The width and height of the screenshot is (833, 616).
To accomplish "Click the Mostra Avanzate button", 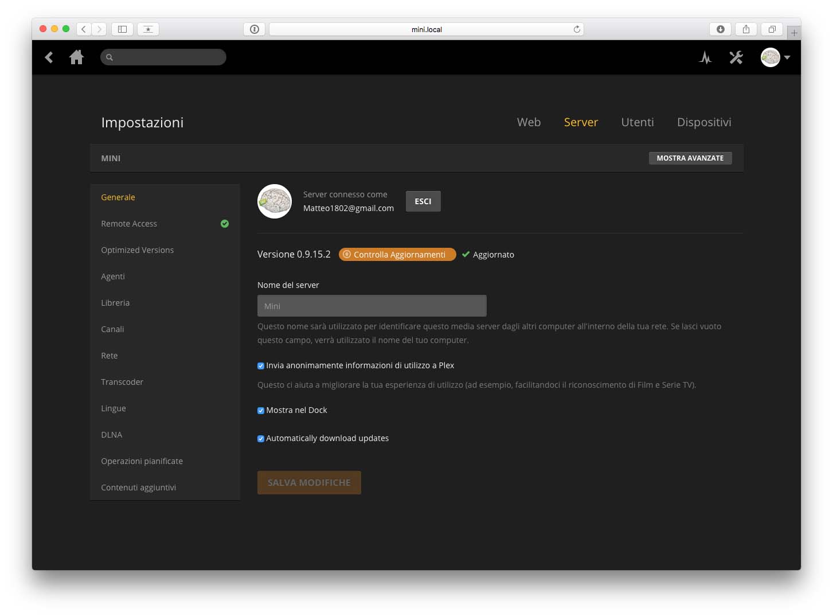I will 690,158.
